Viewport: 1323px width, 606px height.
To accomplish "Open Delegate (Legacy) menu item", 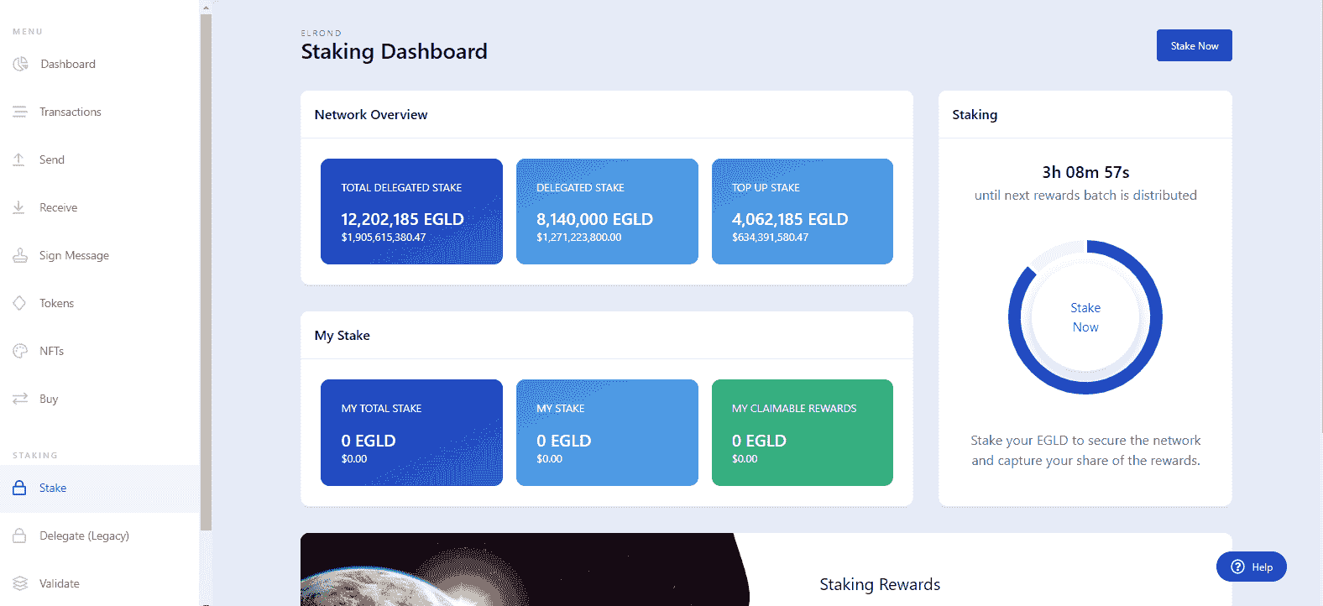I will [84, 535].
